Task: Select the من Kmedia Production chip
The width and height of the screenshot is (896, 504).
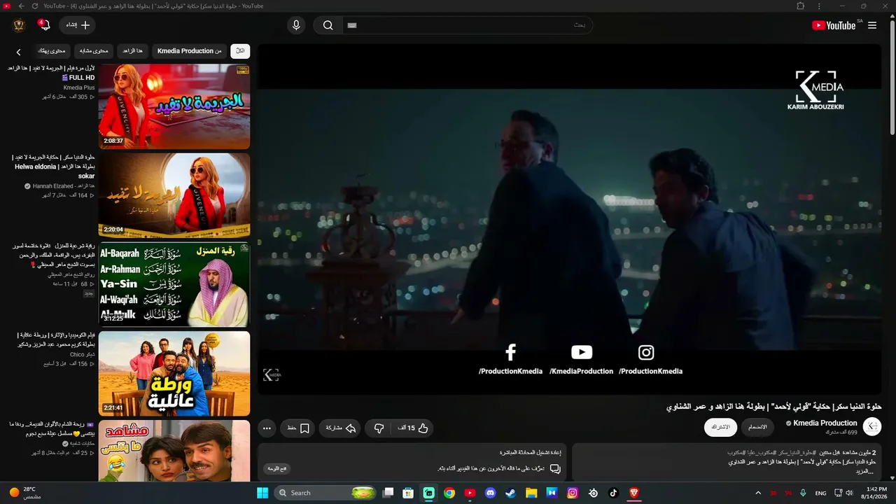Action: [189, 51]
